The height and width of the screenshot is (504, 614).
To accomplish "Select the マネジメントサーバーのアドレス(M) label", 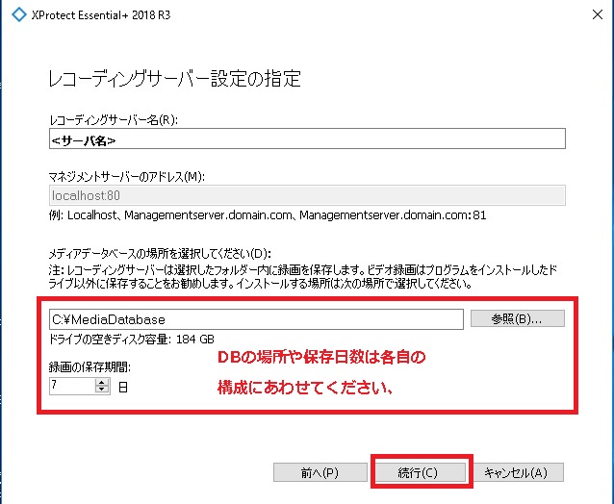I will click(126, 177).
